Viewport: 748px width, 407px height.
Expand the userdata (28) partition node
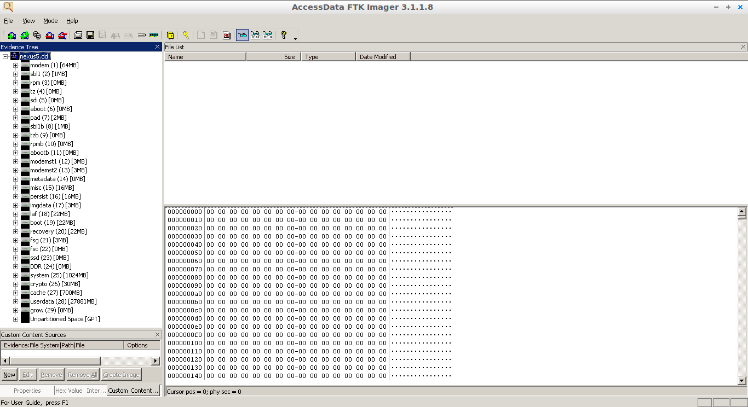click(x=16, y=301)
